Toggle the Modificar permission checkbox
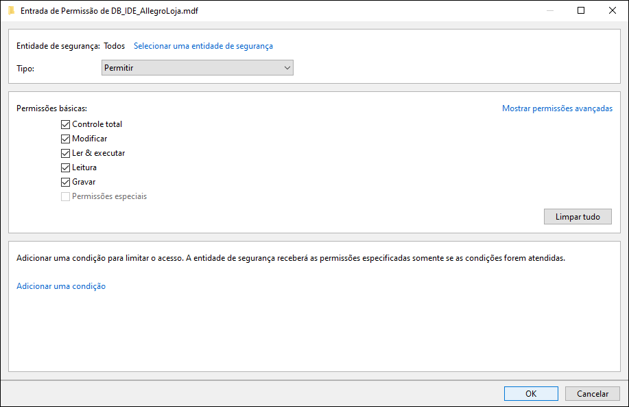Screen dimensions: 629x407 click(65, 139)
